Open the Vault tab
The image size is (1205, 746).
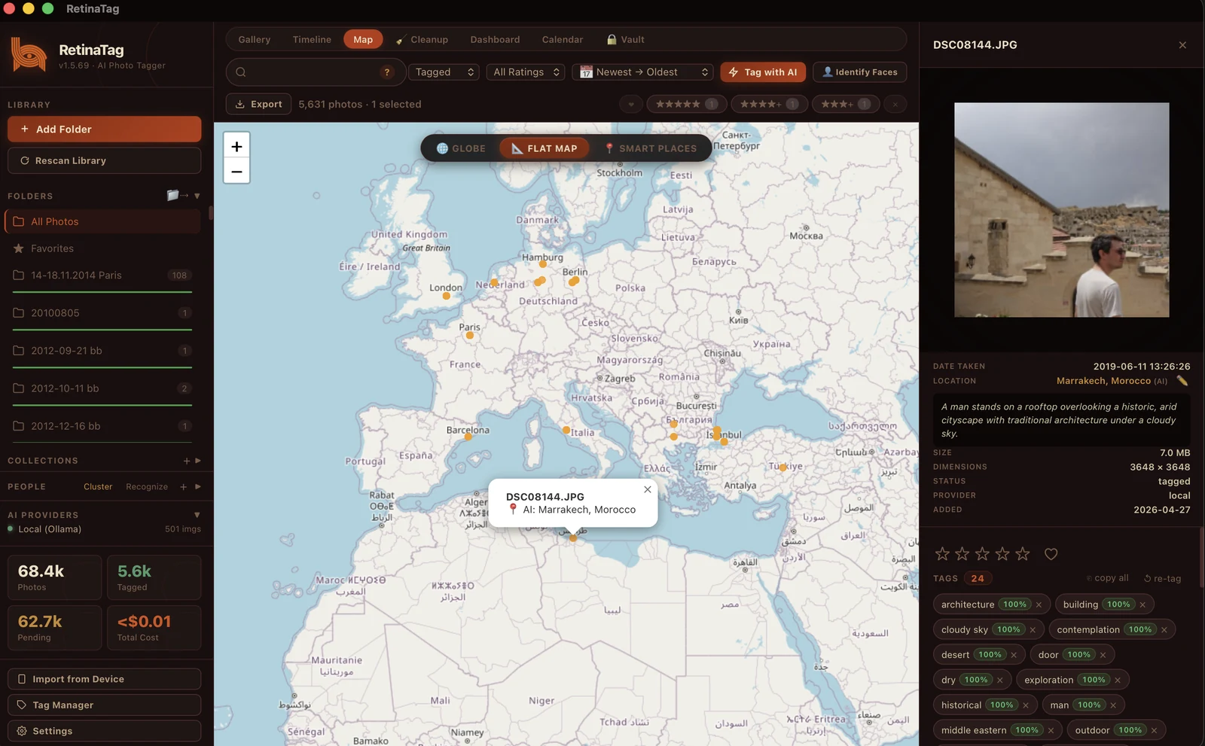[x=625, y=39]
